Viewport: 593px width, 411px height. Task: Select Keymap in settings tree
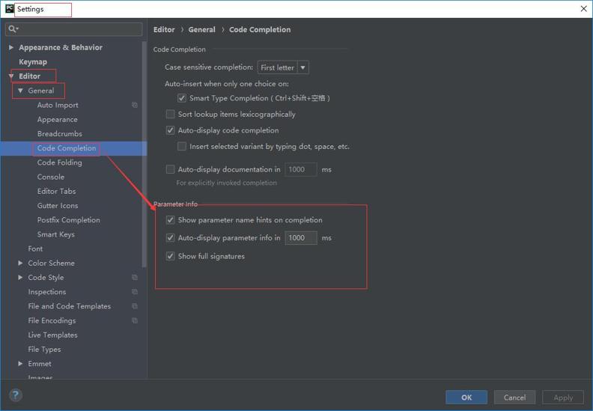click(33, 61)
